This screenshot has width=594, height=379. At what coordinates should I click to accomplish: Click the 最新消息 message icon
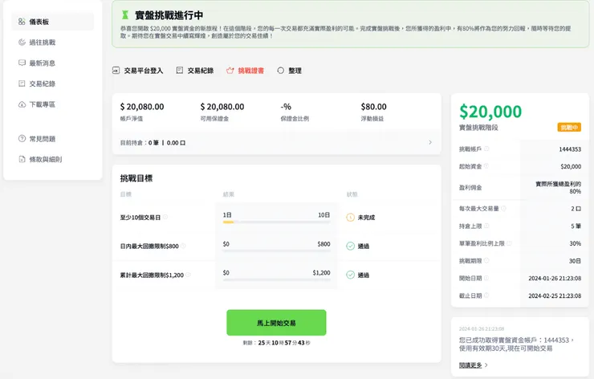22,63
